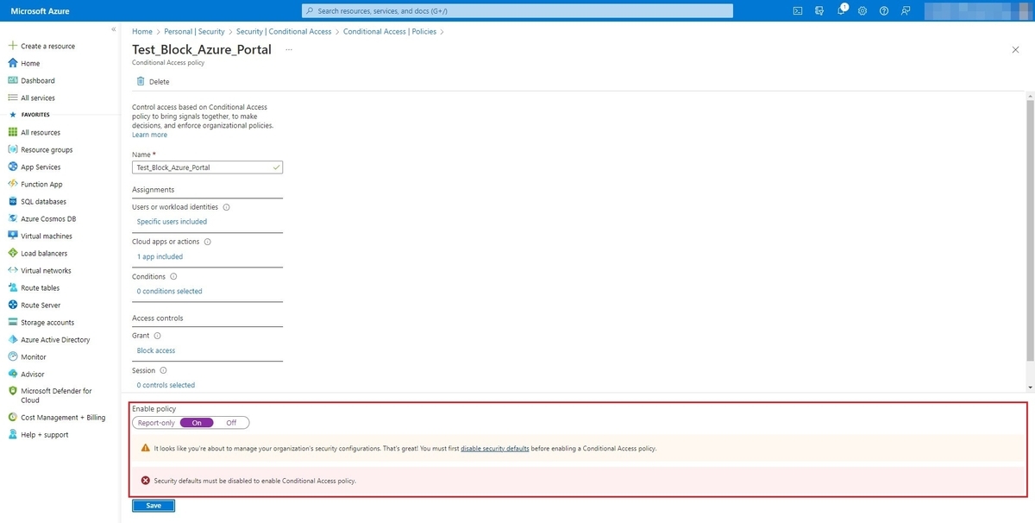This screenshot has height=523, width=1035.
Task: Open 0 controls selected link
Action: pos(166,385)
